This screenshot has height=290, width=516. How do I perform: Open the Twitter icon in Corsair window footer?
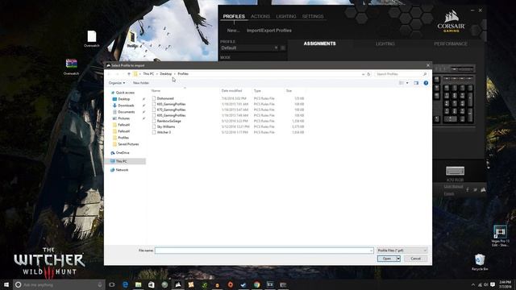475,190
